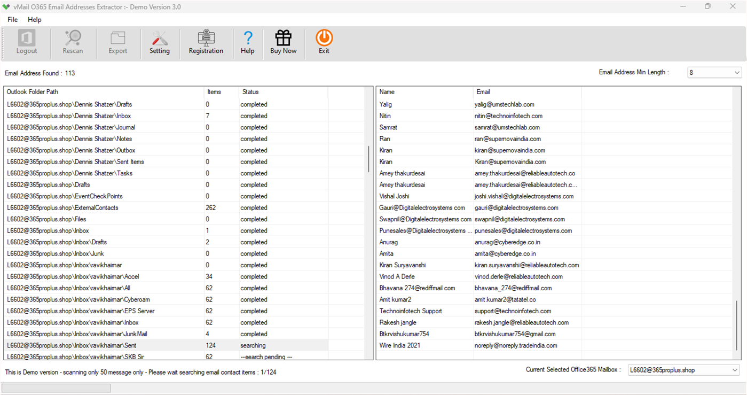Viewport: 747px width, 395px height.
Task: Select the Technoinfotech Support contact name
Action: click(411, 311)
